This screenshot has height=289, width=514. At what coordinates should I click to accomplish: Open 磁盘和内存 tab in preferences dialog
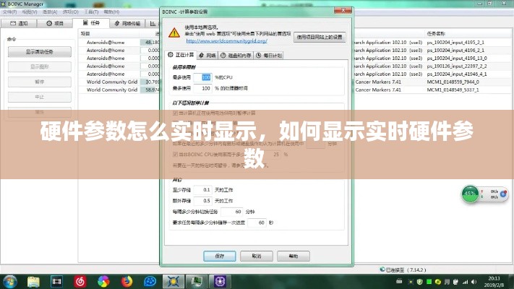(x=236, y=56)
